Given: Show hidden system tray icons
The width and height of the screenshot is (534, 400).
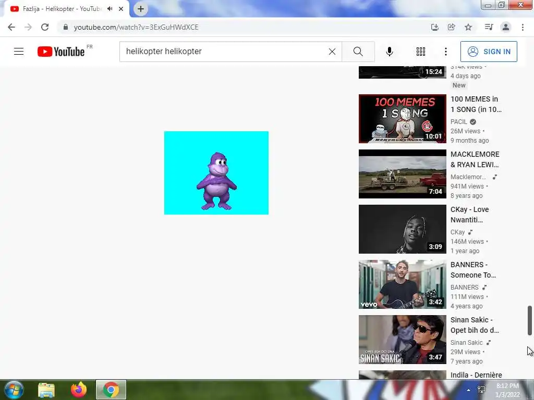Looking at the screenshot, I should [x=469, y=390].
